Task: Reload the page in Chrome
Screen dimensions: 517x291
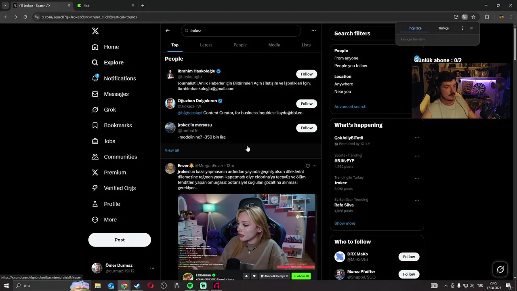Action: [25, 17]
